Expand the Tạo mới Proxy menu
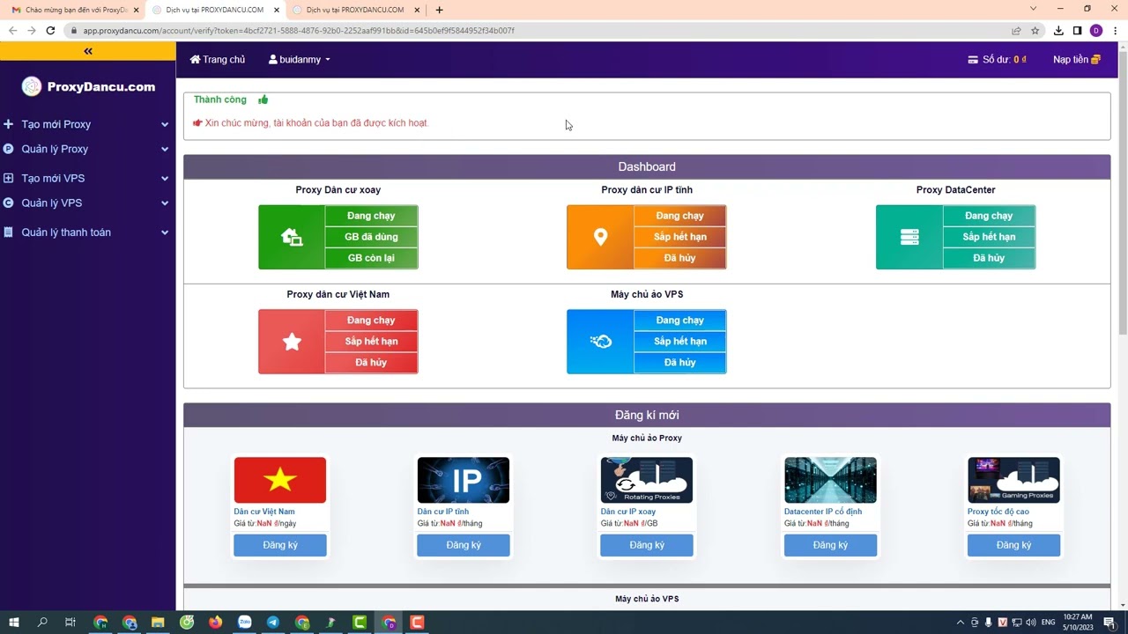1128x634 pixels. point(86,124)
